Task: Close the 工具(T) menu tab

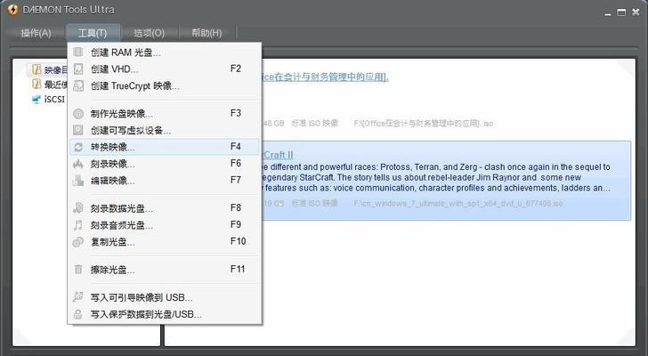Action: pyautogui.click(x=93, y=33)
